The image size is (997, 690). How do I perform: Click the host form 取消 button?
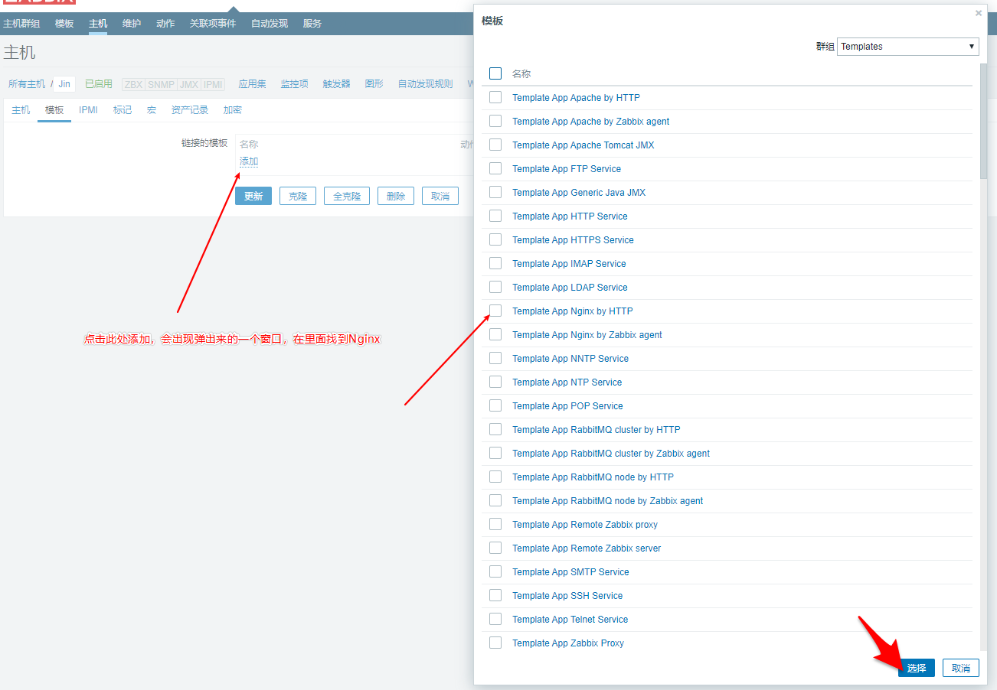click(x=440, y=196)
